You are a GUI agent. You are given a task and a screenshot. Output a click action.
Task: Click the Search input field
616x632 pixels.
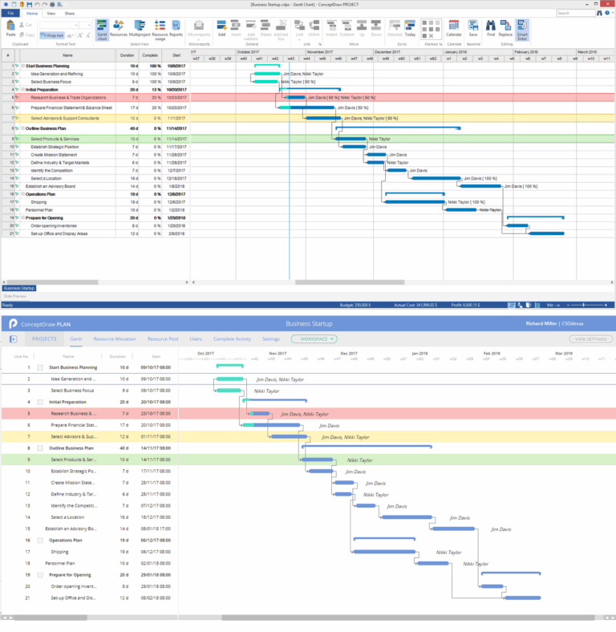click(x=575, y=14)
